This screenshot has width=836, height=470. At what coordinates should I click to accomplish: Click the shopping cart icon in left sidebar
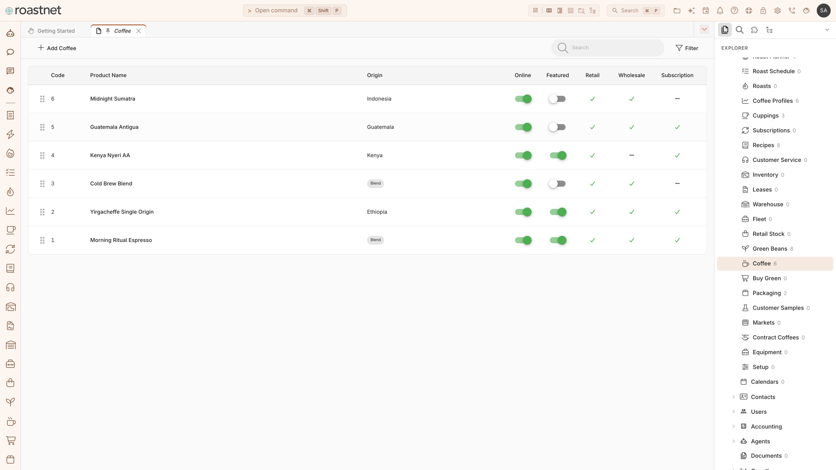pos(10,440)
